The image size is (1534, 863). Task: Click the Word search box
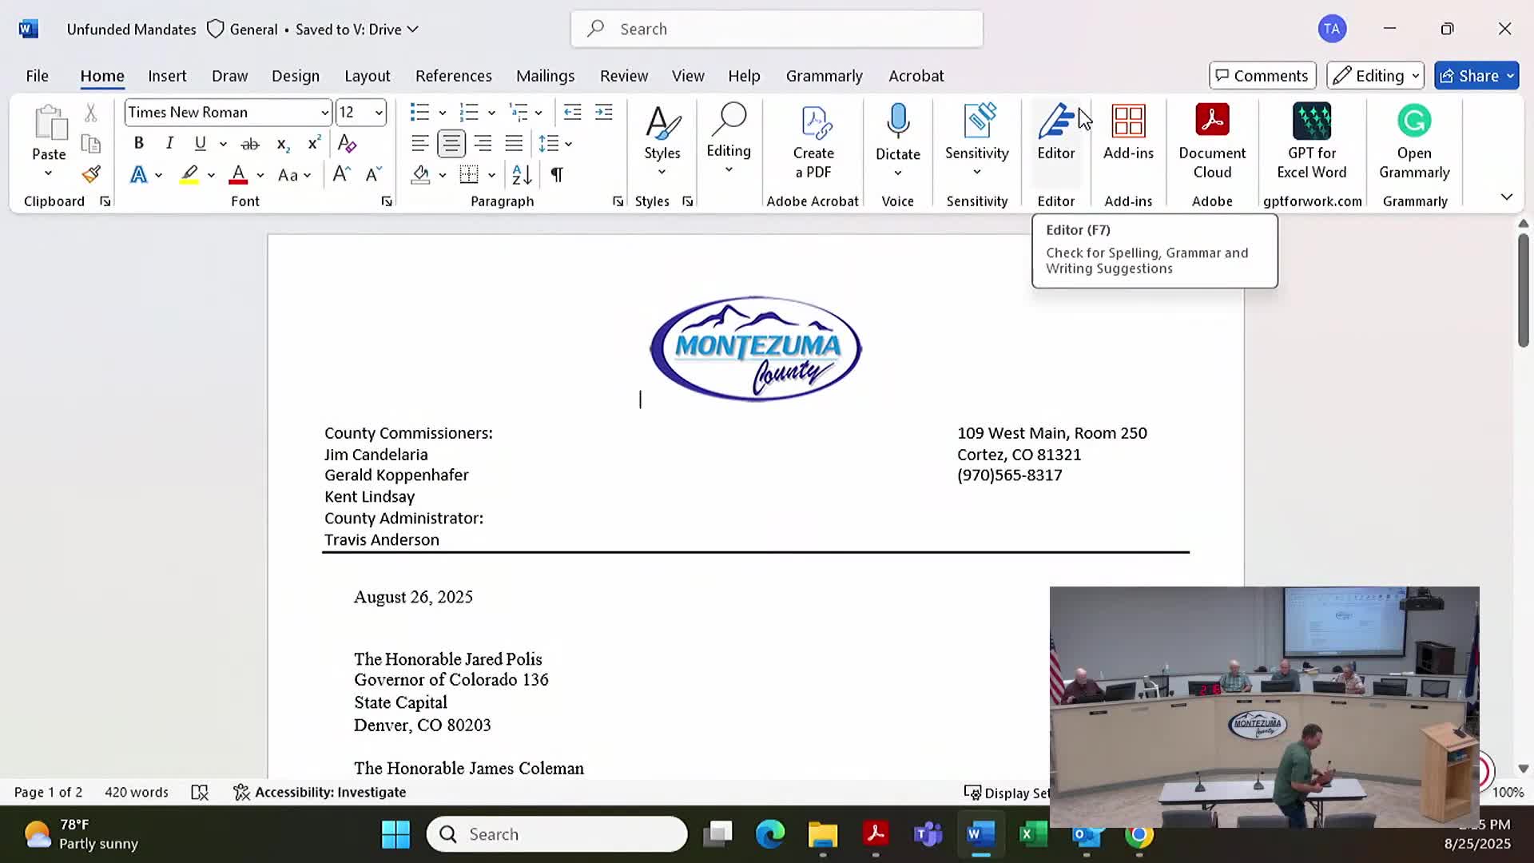[777, 29]
